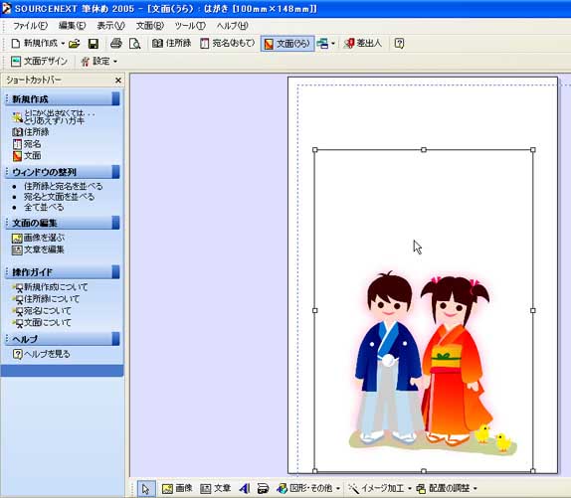Switch to 宛名(おもて) view in toolbar
The width and height of the screenshot is (571, 498).
[x=228, y=44]
